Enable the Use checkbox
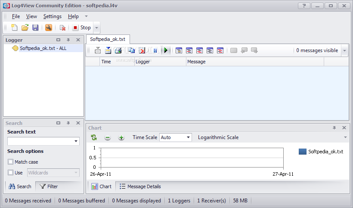The width and height of the screenshot is (353, 208). (x=10, y=172)
